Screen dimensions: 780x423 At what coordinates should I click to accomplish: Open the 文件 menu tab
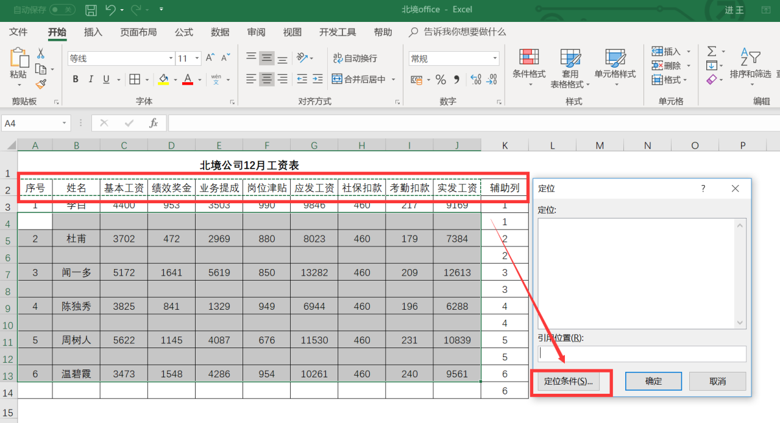point(18,32)
